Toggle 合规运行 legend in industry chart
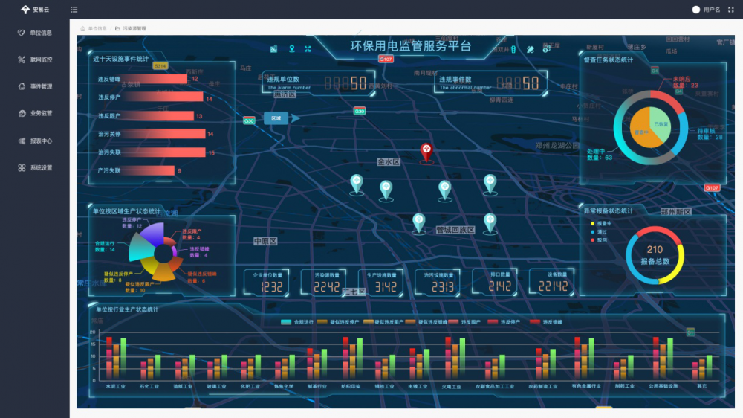Viewport: 743px width, 418px height. [x=295, y=322]
